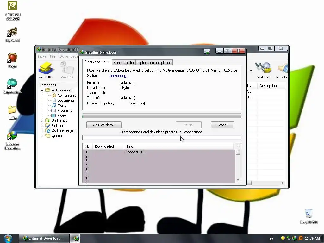The height and width of the screenshot is (243, 324).
Task: Click the IDM download-window taskbar button
Action: pos(75,238)
